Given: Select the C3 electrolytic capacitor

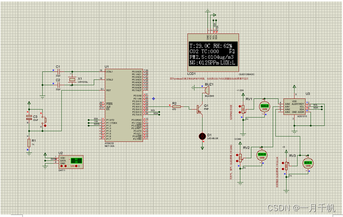Looking at the screenshot, I should tap(29, 117).
